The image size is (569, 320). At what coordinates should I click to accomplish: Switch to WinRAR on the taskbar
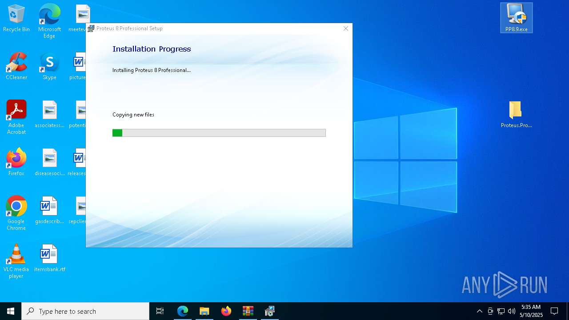point(248,311)
